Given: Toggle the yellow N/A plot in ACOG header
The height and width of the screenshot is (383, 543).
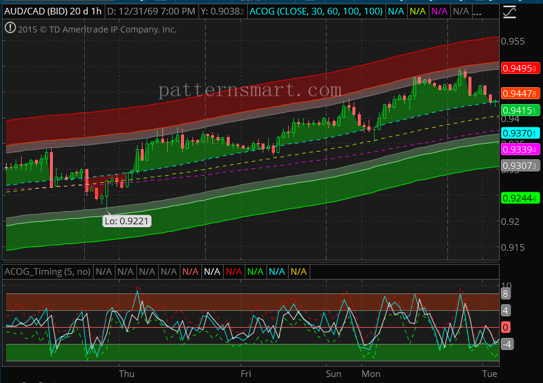Looking at the screenshot, I should (x=417, y=11).
